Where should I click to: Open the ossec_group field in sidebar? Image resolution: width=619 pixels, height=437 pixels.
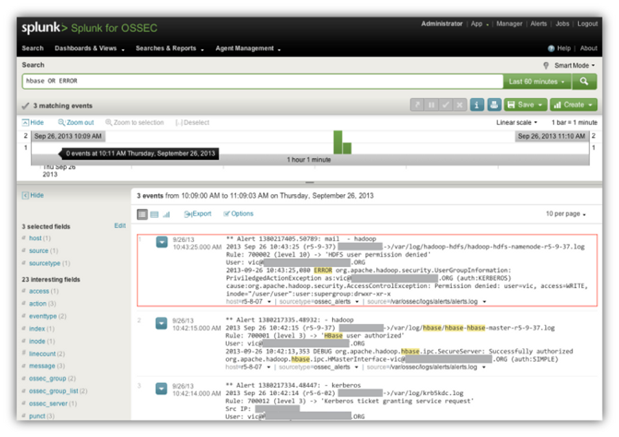[x=47, y=379]
